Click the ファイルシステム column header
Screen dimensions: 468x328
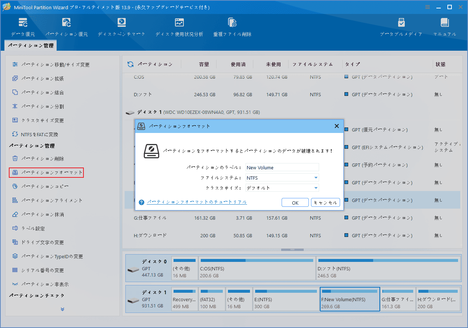313,64
